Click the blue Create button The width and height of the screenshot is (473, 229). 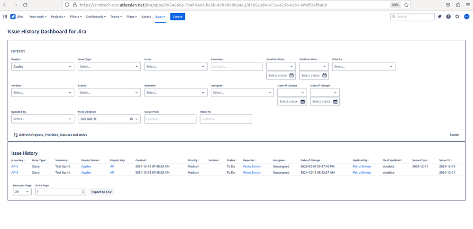coord(178,17)
